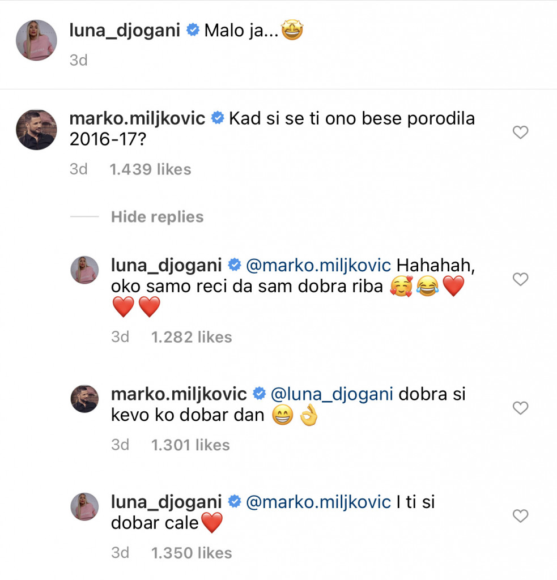The image size is (557, 580).
Task: Like luna_djogani's reply about 'dobra riba'
Action: (x=520, y=279)
